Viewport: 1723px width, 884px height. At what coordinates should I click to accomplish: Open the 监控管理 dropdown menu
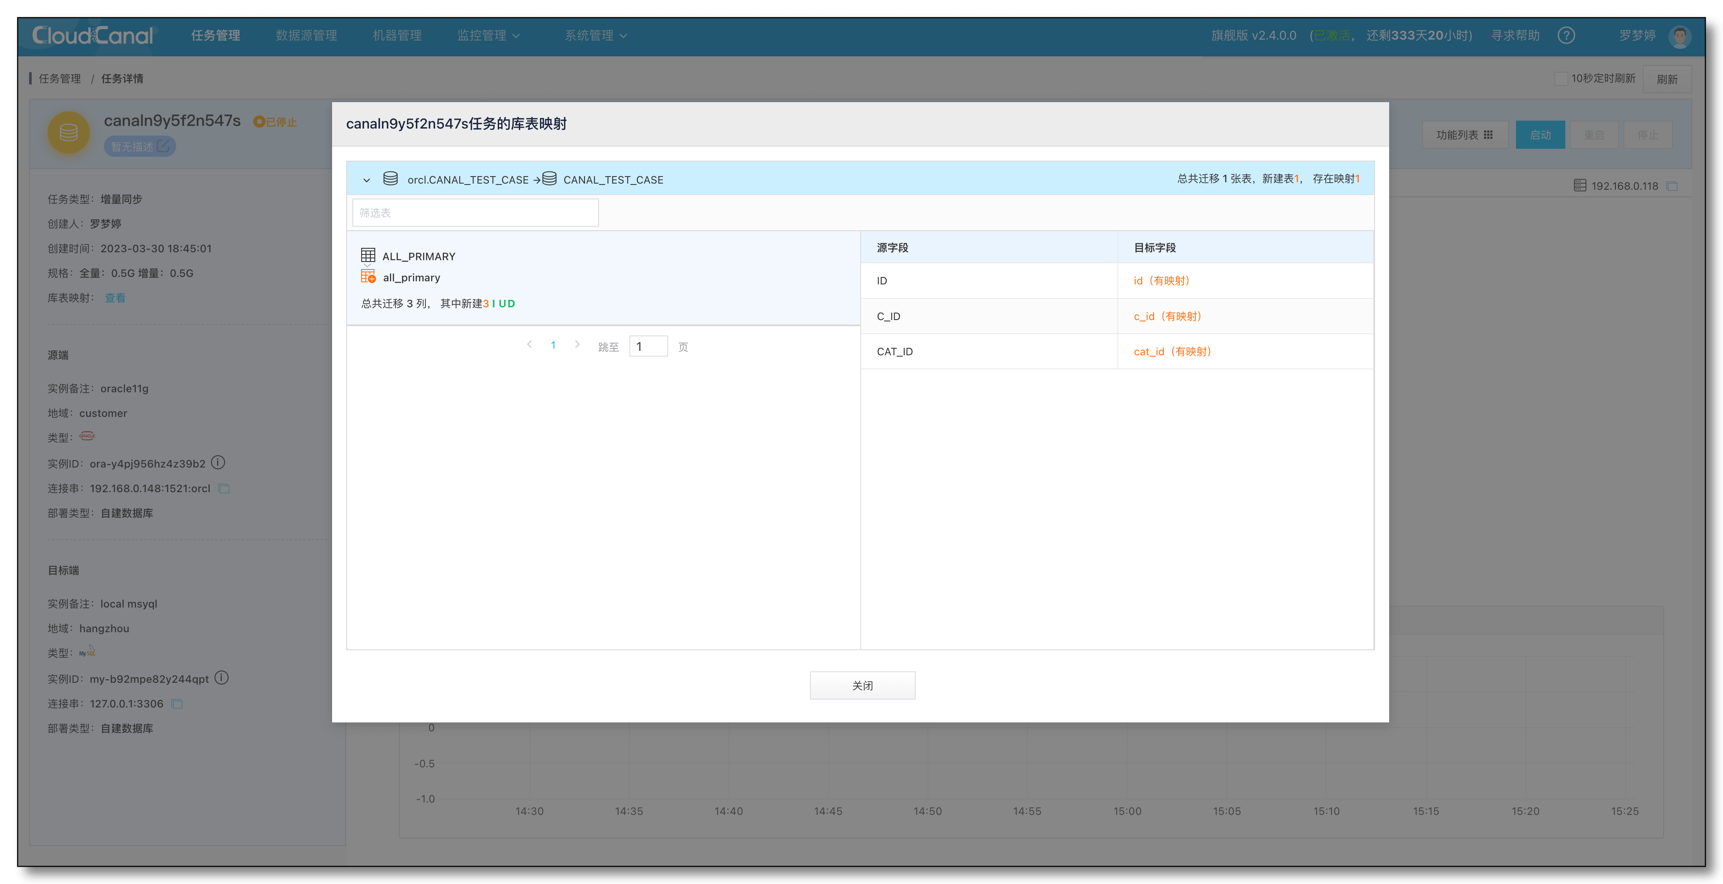pos(488,36)
